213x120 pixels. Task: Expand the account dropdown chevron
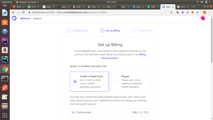click(208, 18)
